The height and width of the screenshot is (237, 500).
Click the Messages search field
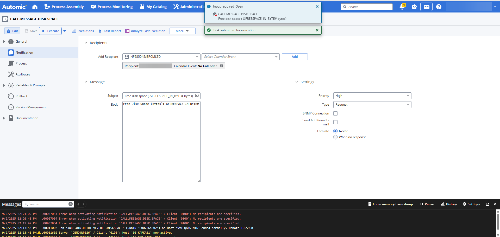click(48, 204)
